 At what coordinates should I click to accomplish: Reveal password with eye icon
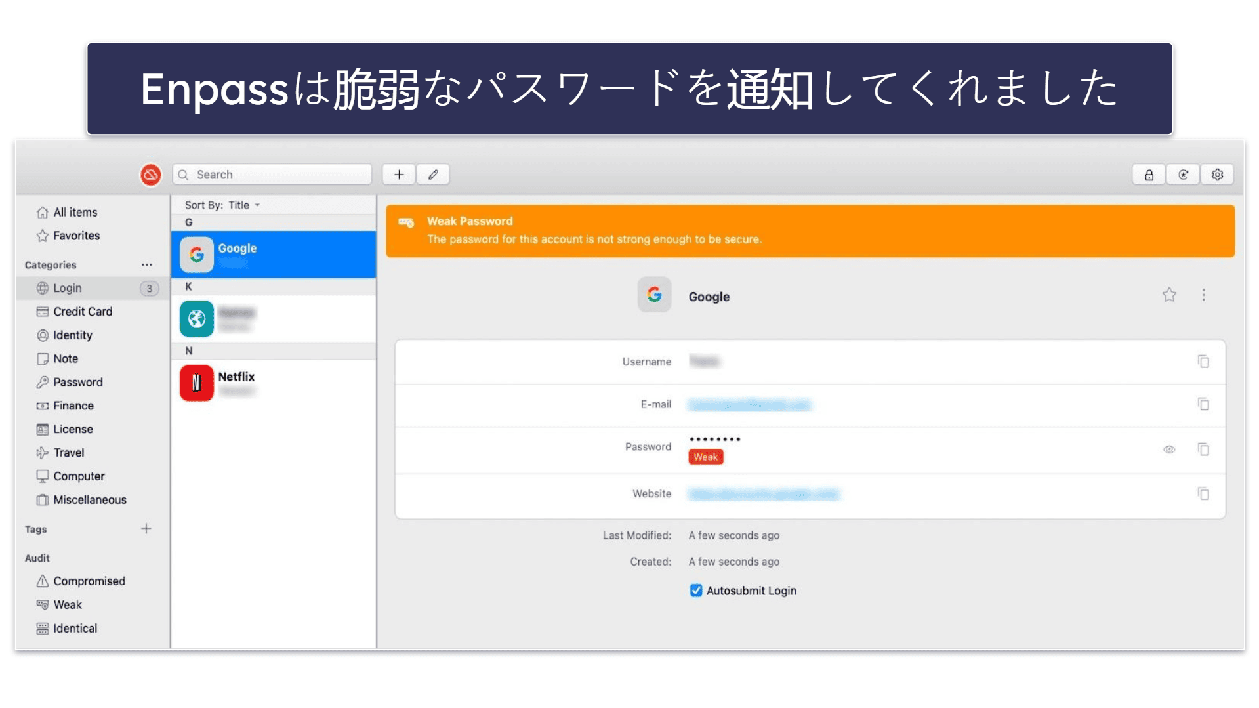pos(1169,449)
